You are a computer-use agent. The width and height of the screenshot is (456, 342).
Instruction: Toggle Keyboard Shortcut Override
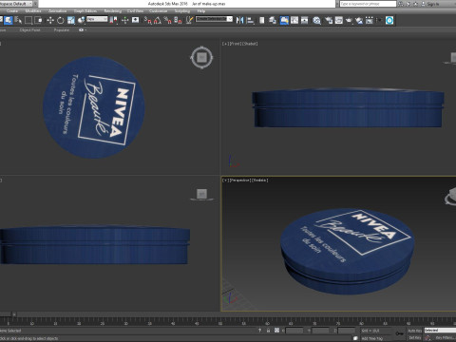[x=135, y=20]
